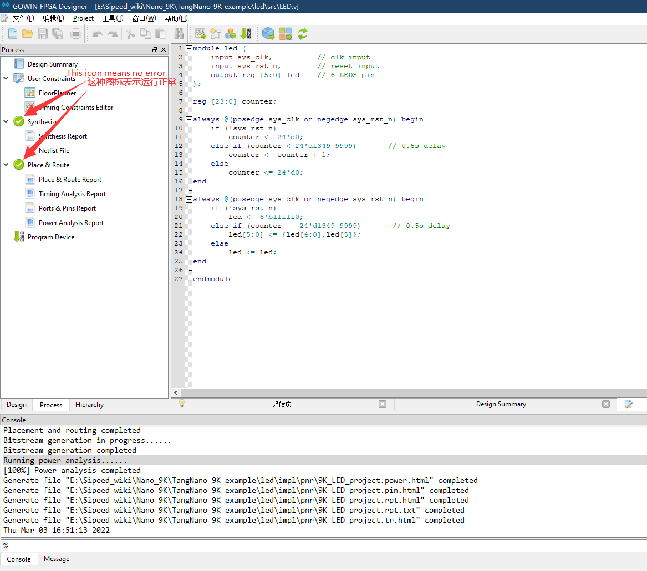The height and width of the screenshot is (571, 647).
Task: Click 'endmodule' on line 27
Action: (213, 279)
